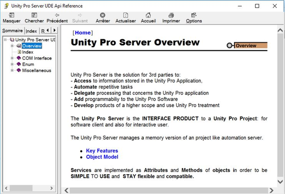This screenshot has height=194, width=285.
Task: Click the Miscellaneous purple book icon
Action: tap(19, 70)
